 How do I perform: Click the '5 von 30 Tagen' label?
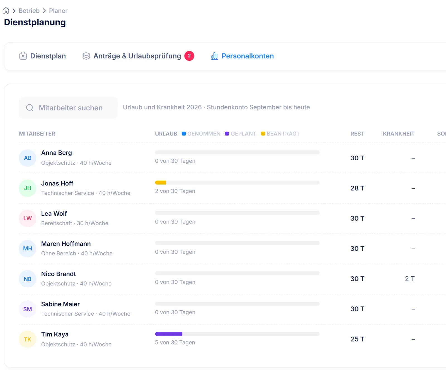(x=175, y=343)
